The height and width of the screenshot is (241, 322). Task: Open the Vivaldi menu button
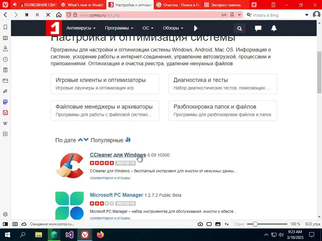click(x=5, y=5)
